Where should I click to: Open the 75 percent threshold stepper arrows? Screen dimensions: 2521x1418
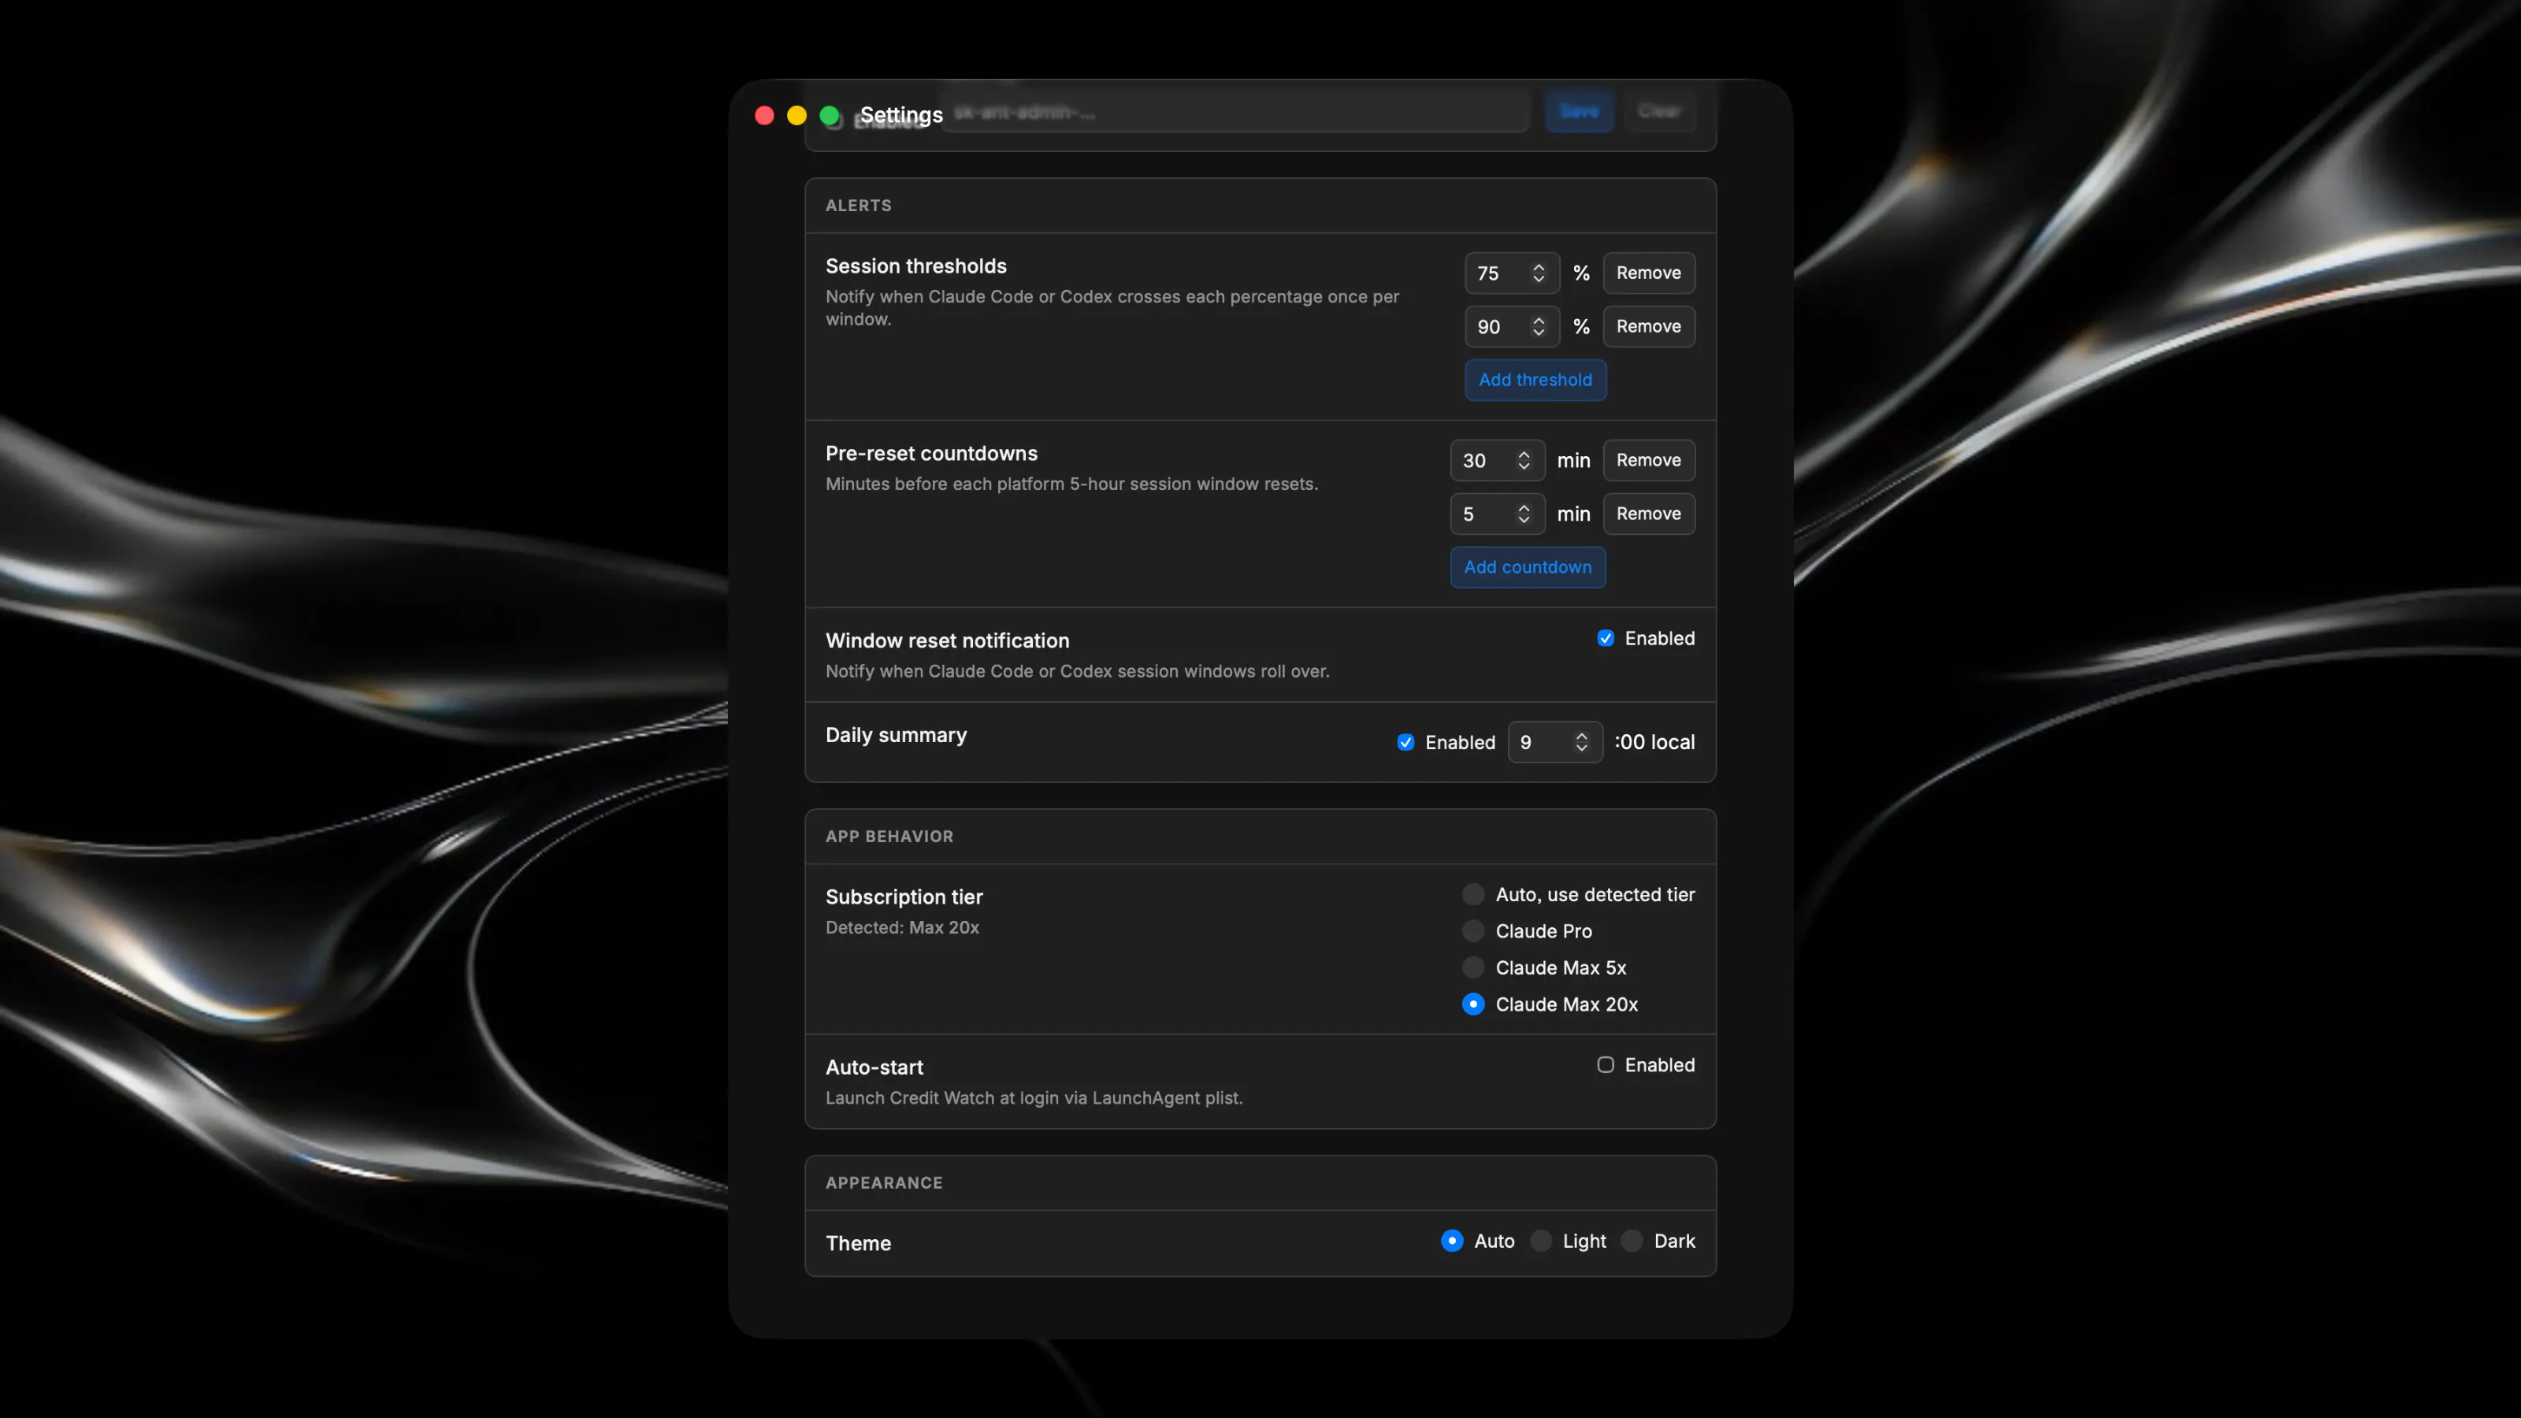click(1538, 273)
